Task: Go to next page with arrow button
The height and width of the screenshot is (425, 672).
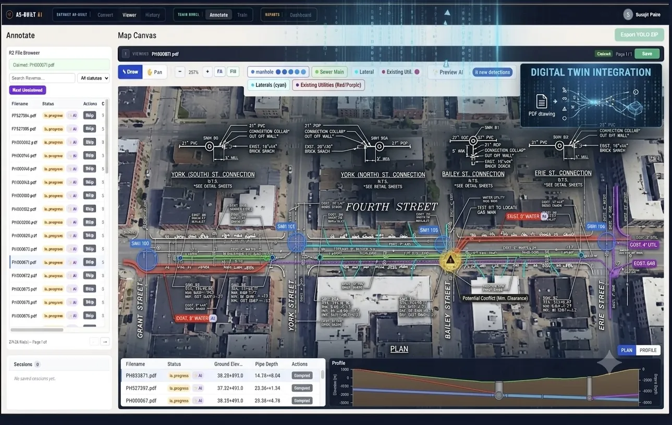Action: coord(105,342)
